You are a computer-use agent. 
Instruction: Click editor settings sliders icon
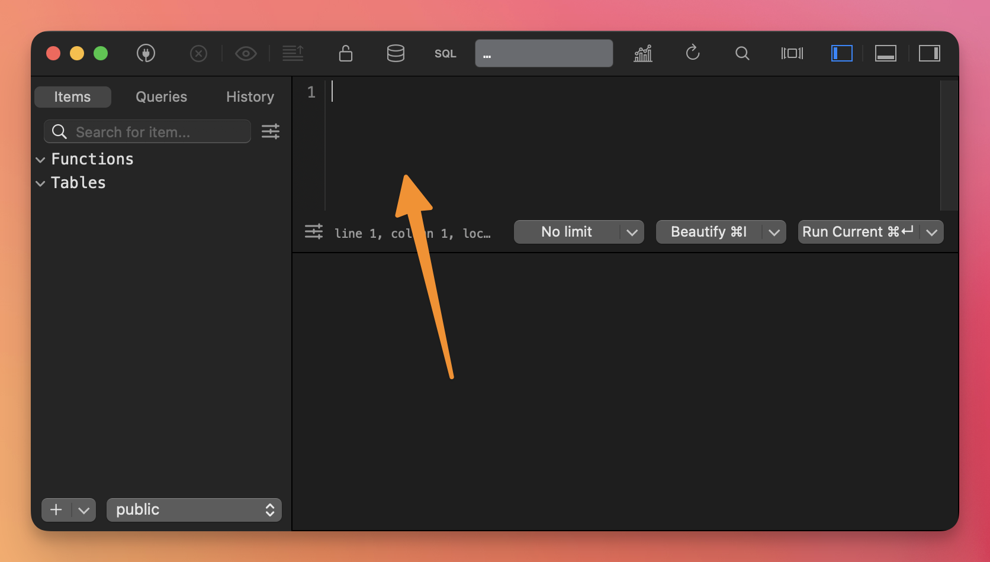click(x=314, y=232)
